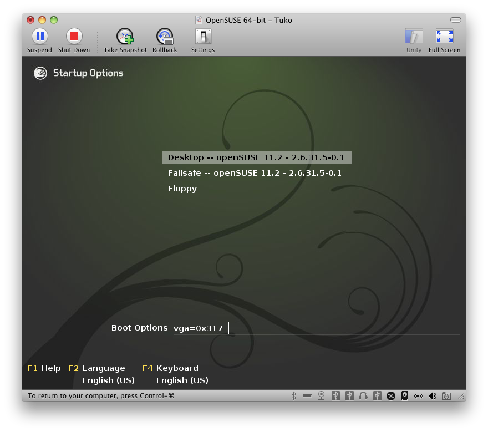Click the F1 Help option
The height and width of the screenshot is (432, 488).
(44, 368)
